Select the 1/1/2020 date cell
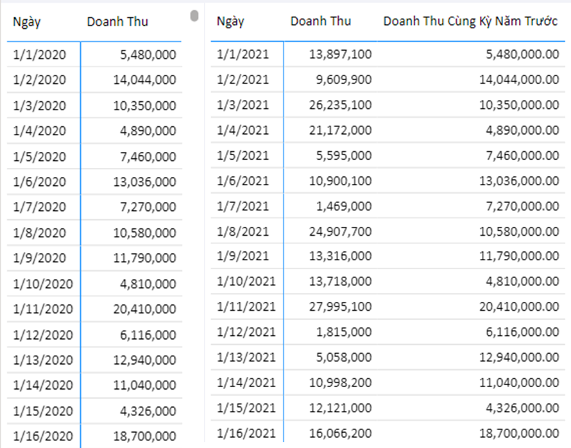571x448 pixels. (39, 54)
